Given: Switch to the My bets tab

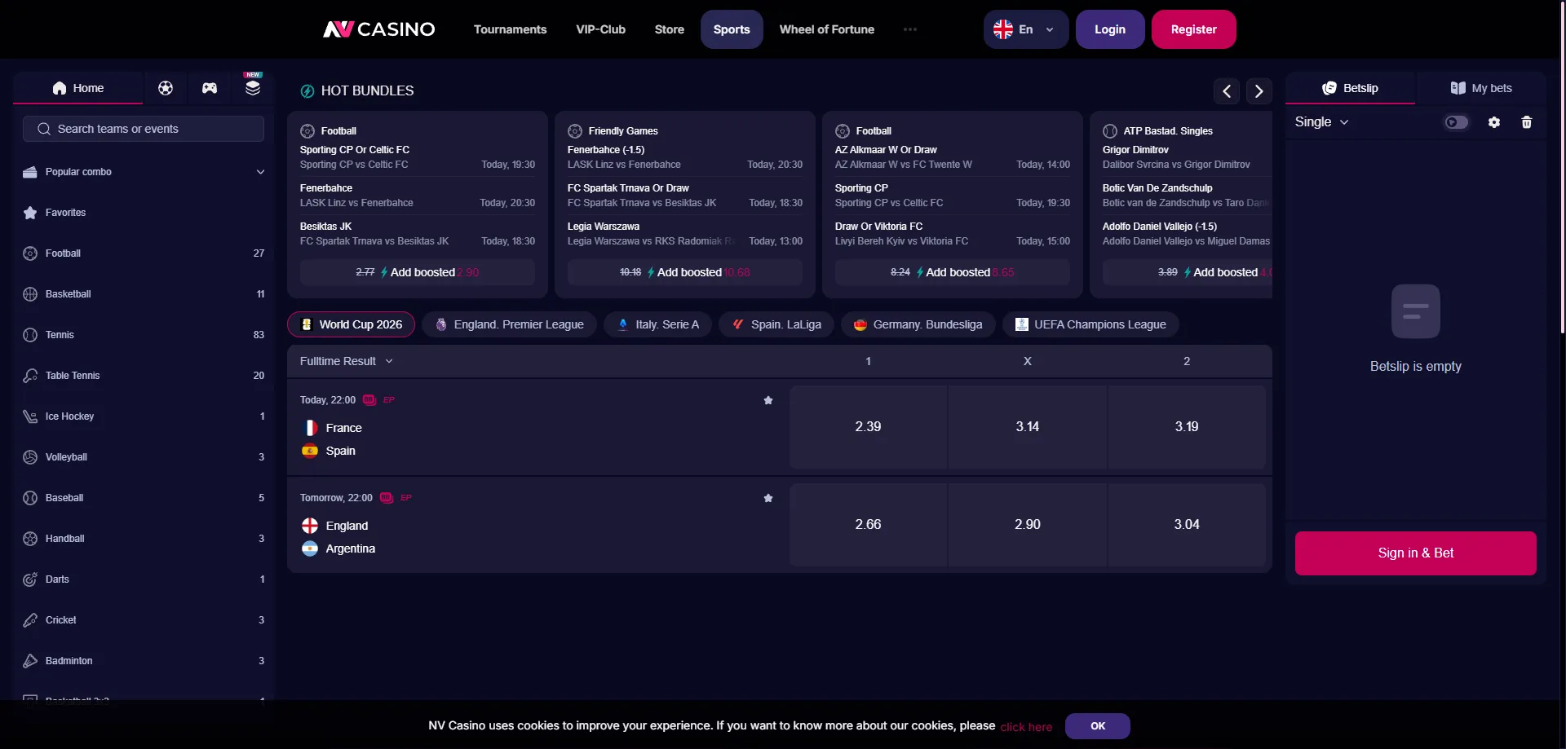Looking at the screenshot, I should [1481, 88].
